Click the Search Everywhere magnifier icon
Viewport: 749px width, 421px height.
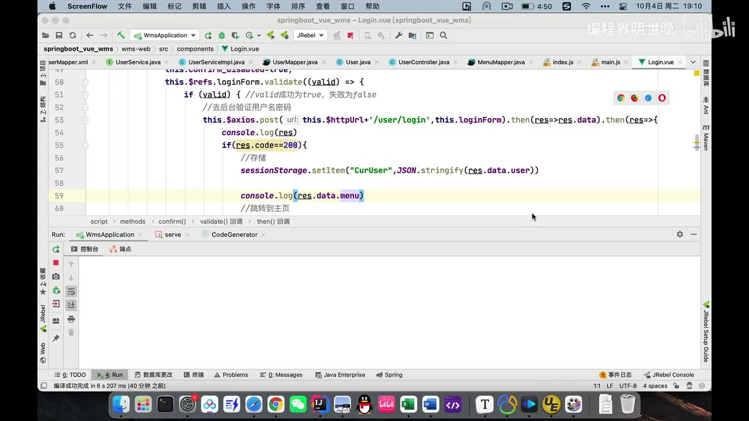tap(444, 35)
